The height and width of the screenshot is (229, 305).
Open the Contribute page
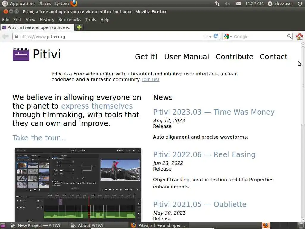pos(234,57)
